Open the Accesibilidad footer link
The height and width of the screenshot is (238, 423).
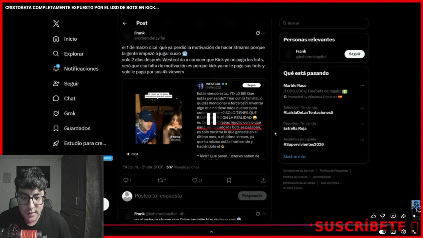[322, 177]
